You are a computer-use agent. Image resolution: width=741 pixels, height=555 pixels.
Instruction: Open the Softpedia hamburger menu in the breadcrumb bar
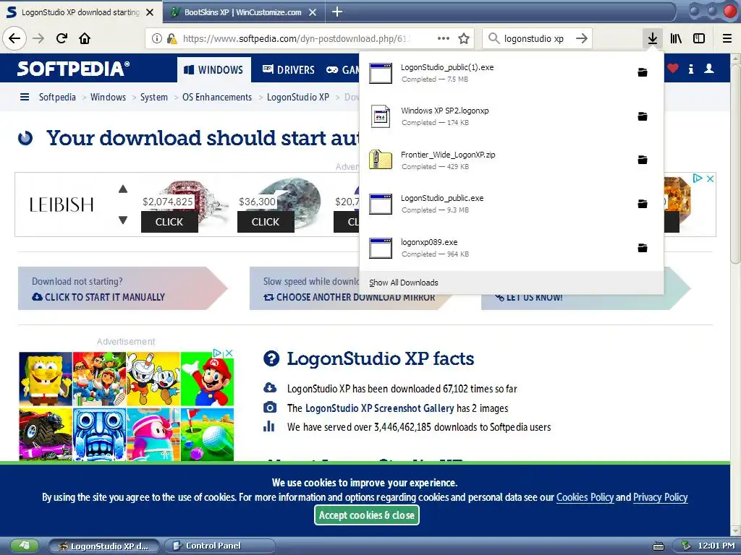[x=24, y=98]
